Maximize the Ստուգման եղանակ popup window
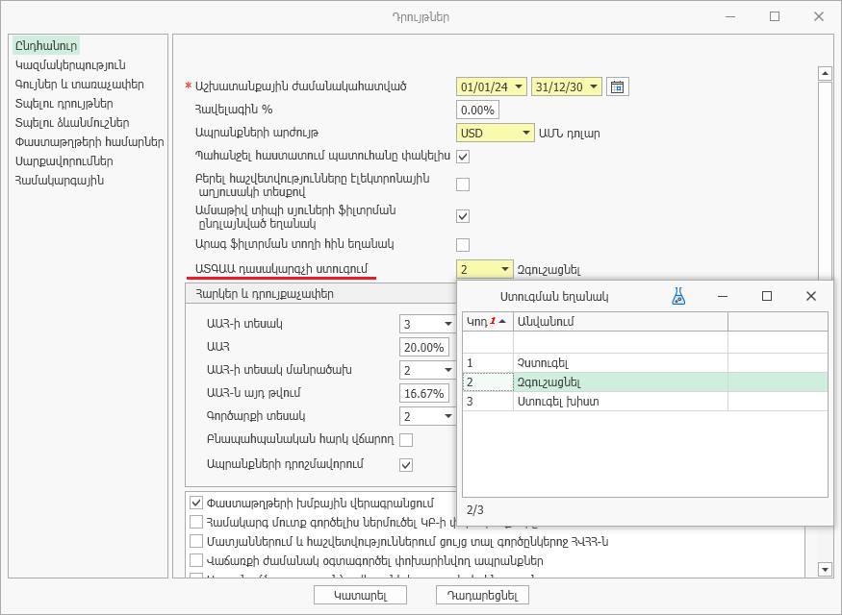 pos(767,297)
